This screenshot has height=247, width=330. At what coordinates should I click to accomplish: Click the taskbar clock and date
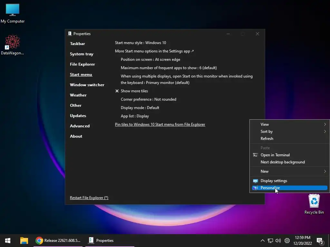tap(302, 241)
